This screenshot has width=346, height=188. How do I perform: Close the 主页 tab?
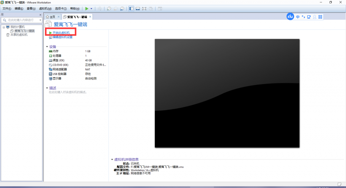click(58, 17)
